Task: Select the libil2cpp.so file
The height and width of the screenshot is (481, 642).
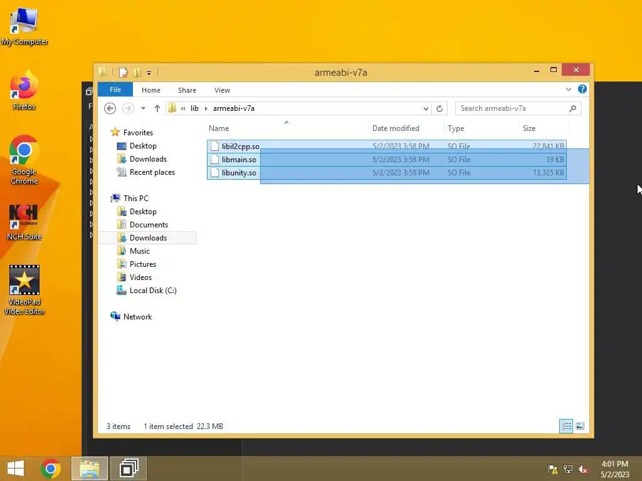Action: click(x=386, y=146)
